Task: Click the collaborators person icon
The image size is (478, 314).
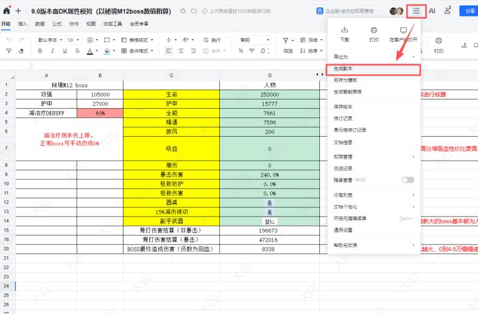Action: pos(447,11)
